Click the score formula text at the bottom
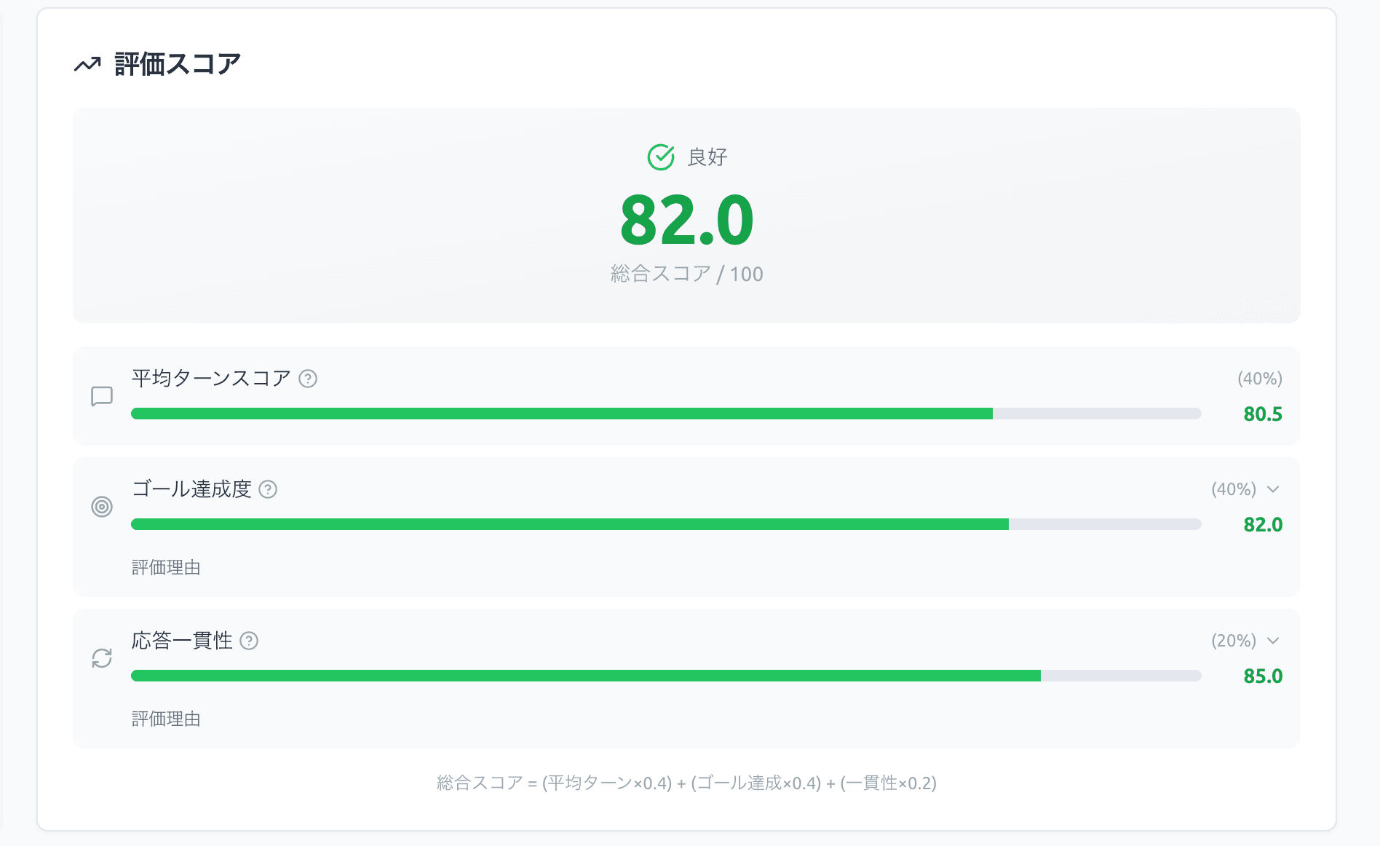This screenshot has width=1380, height=846. click(686, 784)
